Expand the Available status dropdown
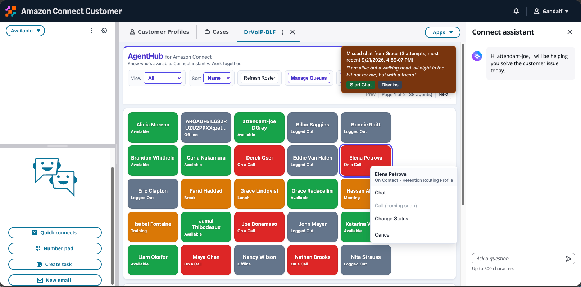 (x=25, y=31)
